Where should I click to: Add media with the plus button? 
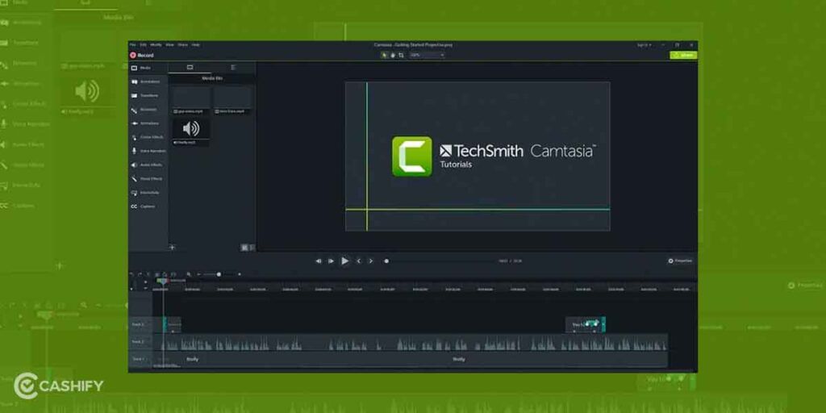pyautogui.click(x=172, y=247)
